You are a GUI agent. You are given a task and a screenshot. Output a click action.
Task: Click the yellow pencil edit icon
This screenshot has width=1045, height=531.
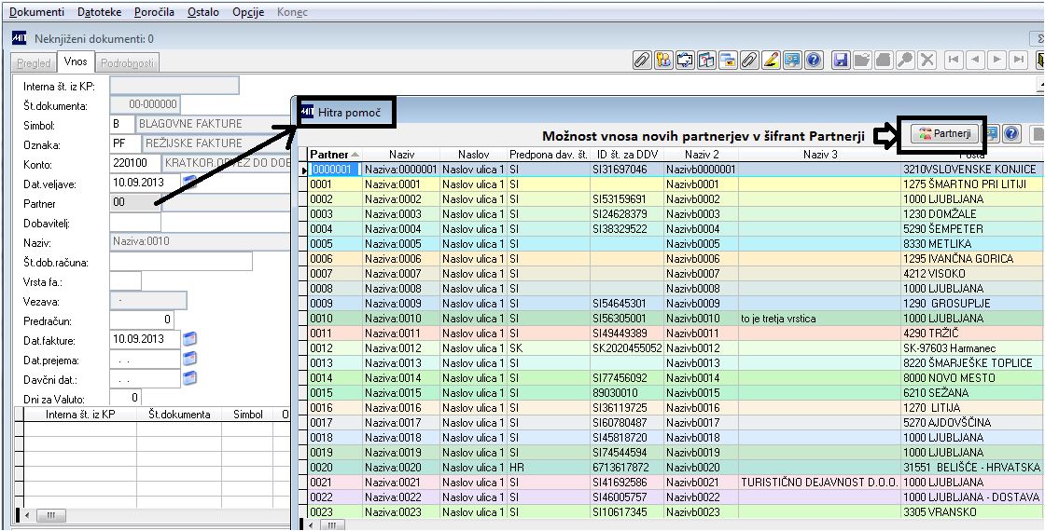pyautogui.click(x=771, y=60)
